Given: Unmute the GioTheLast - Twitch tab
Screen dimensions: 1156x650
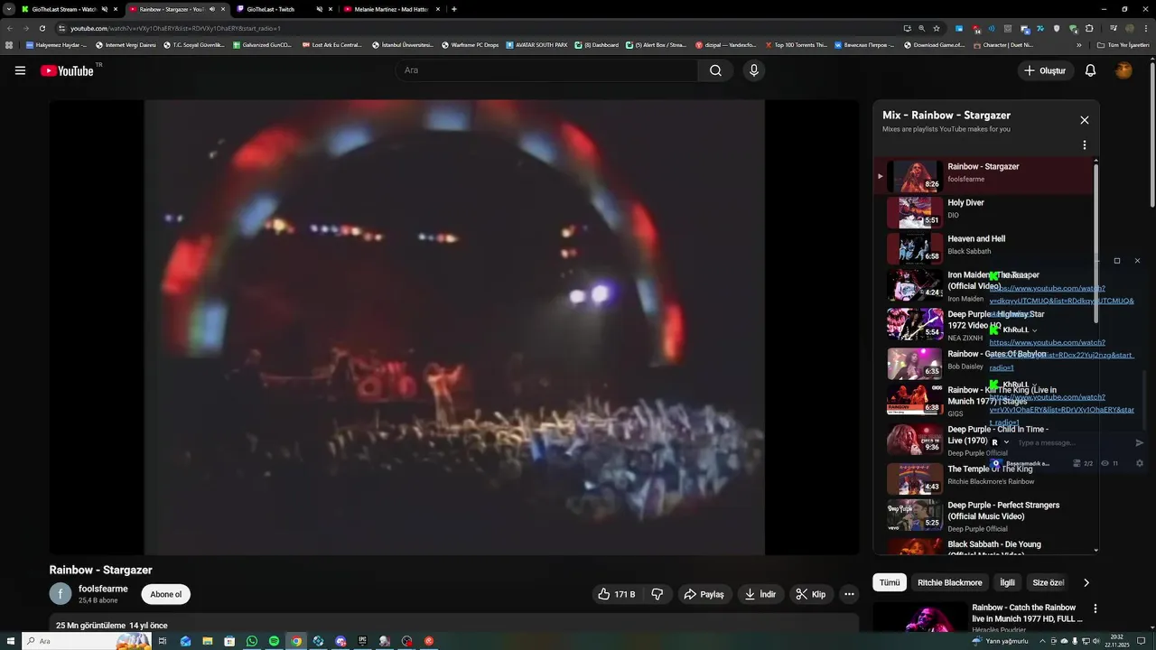Looking at the screenshot, I should coord(319,9).
